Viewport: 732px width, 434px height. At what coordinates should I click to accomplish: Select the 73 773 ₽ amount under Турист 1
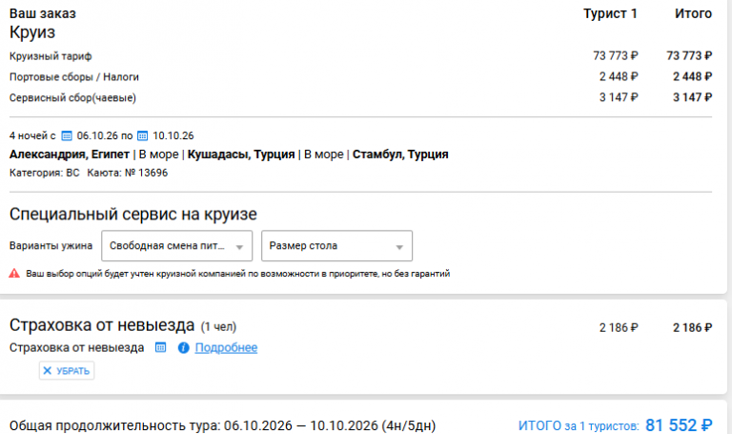pyautogui.click(x=616, y=55)
